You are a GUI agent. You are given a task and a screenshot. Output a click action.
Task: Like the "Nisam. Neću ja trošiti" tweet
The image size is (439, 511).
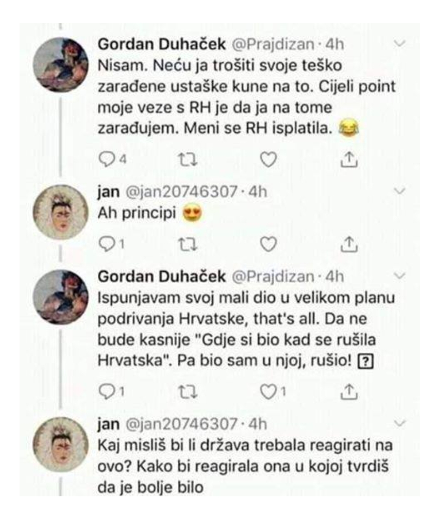268,160
